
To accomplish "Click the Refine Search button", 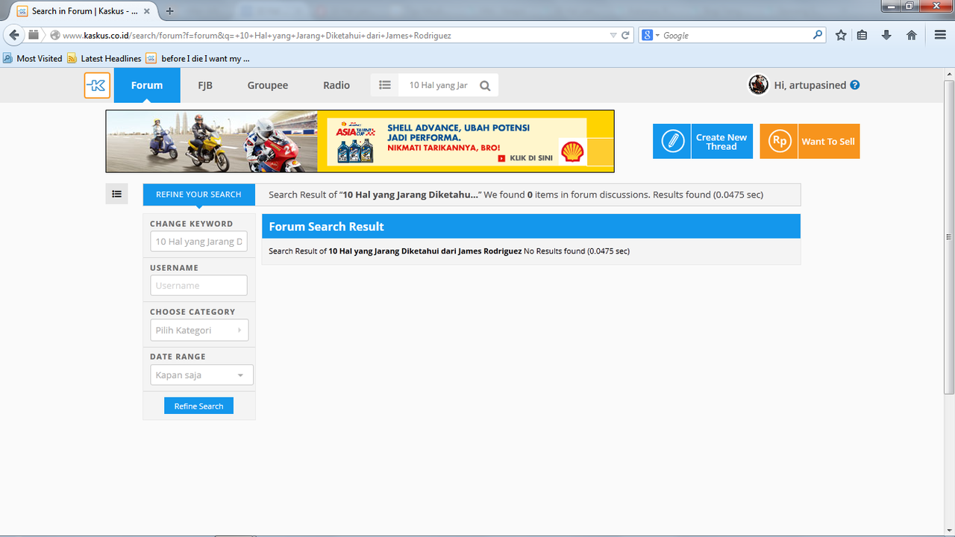I will coord(198,406).
